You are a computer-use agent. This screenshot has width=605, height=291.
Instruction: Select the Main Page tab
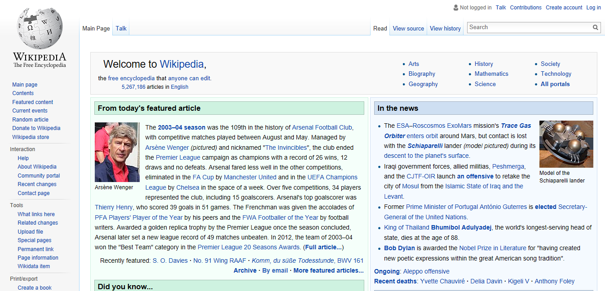pos(96,28)
